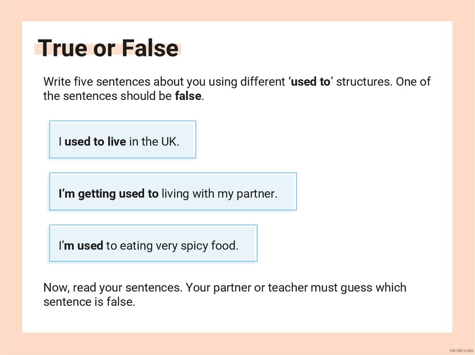Click the words "sentence is false" at the bottom
This screenshot has width=475, height=355.
(x=89, y=302)
